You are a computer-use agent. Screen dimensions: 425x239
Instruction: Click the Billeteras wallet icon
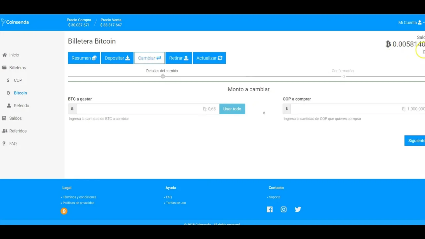click(x=4, y=68)
